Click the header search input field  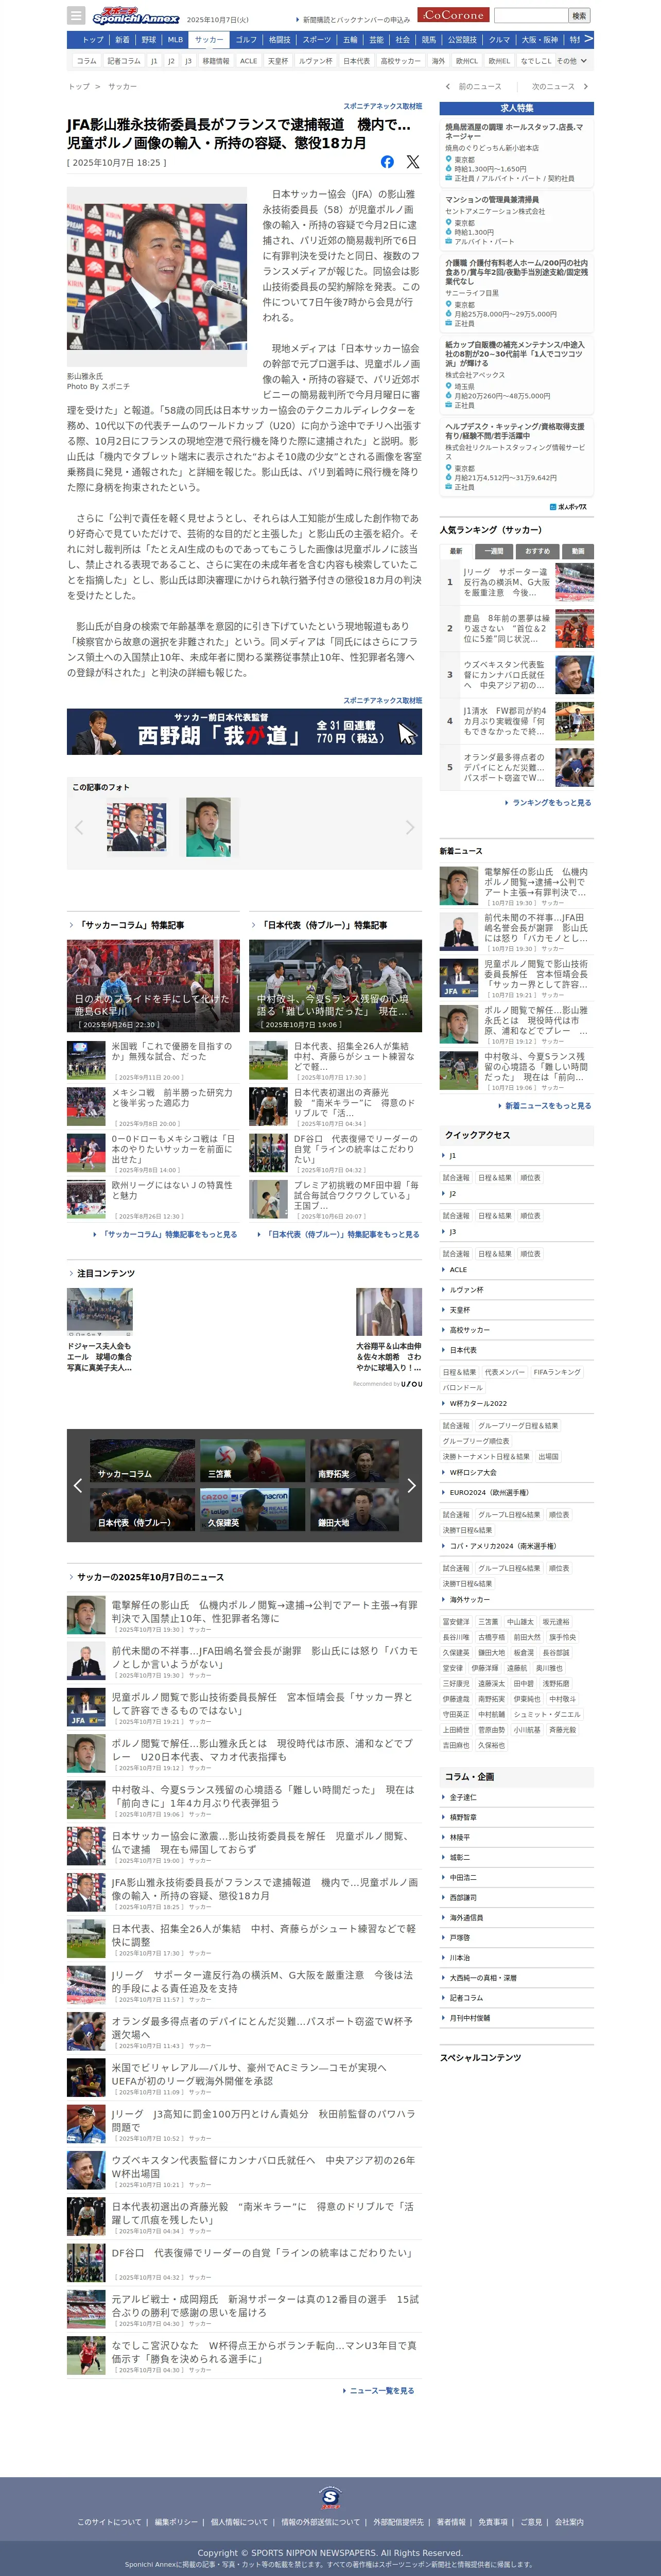(x=531, y=15)
